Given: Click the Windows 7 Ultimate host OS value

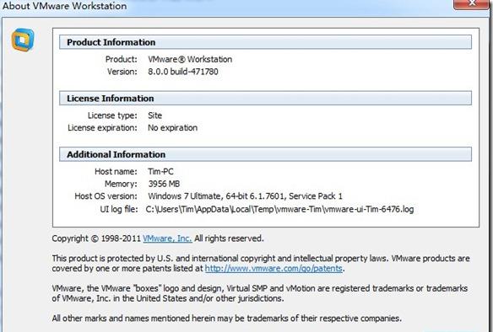Looking at the screenshot, I should pyautogui.click(x=245, y=196).
